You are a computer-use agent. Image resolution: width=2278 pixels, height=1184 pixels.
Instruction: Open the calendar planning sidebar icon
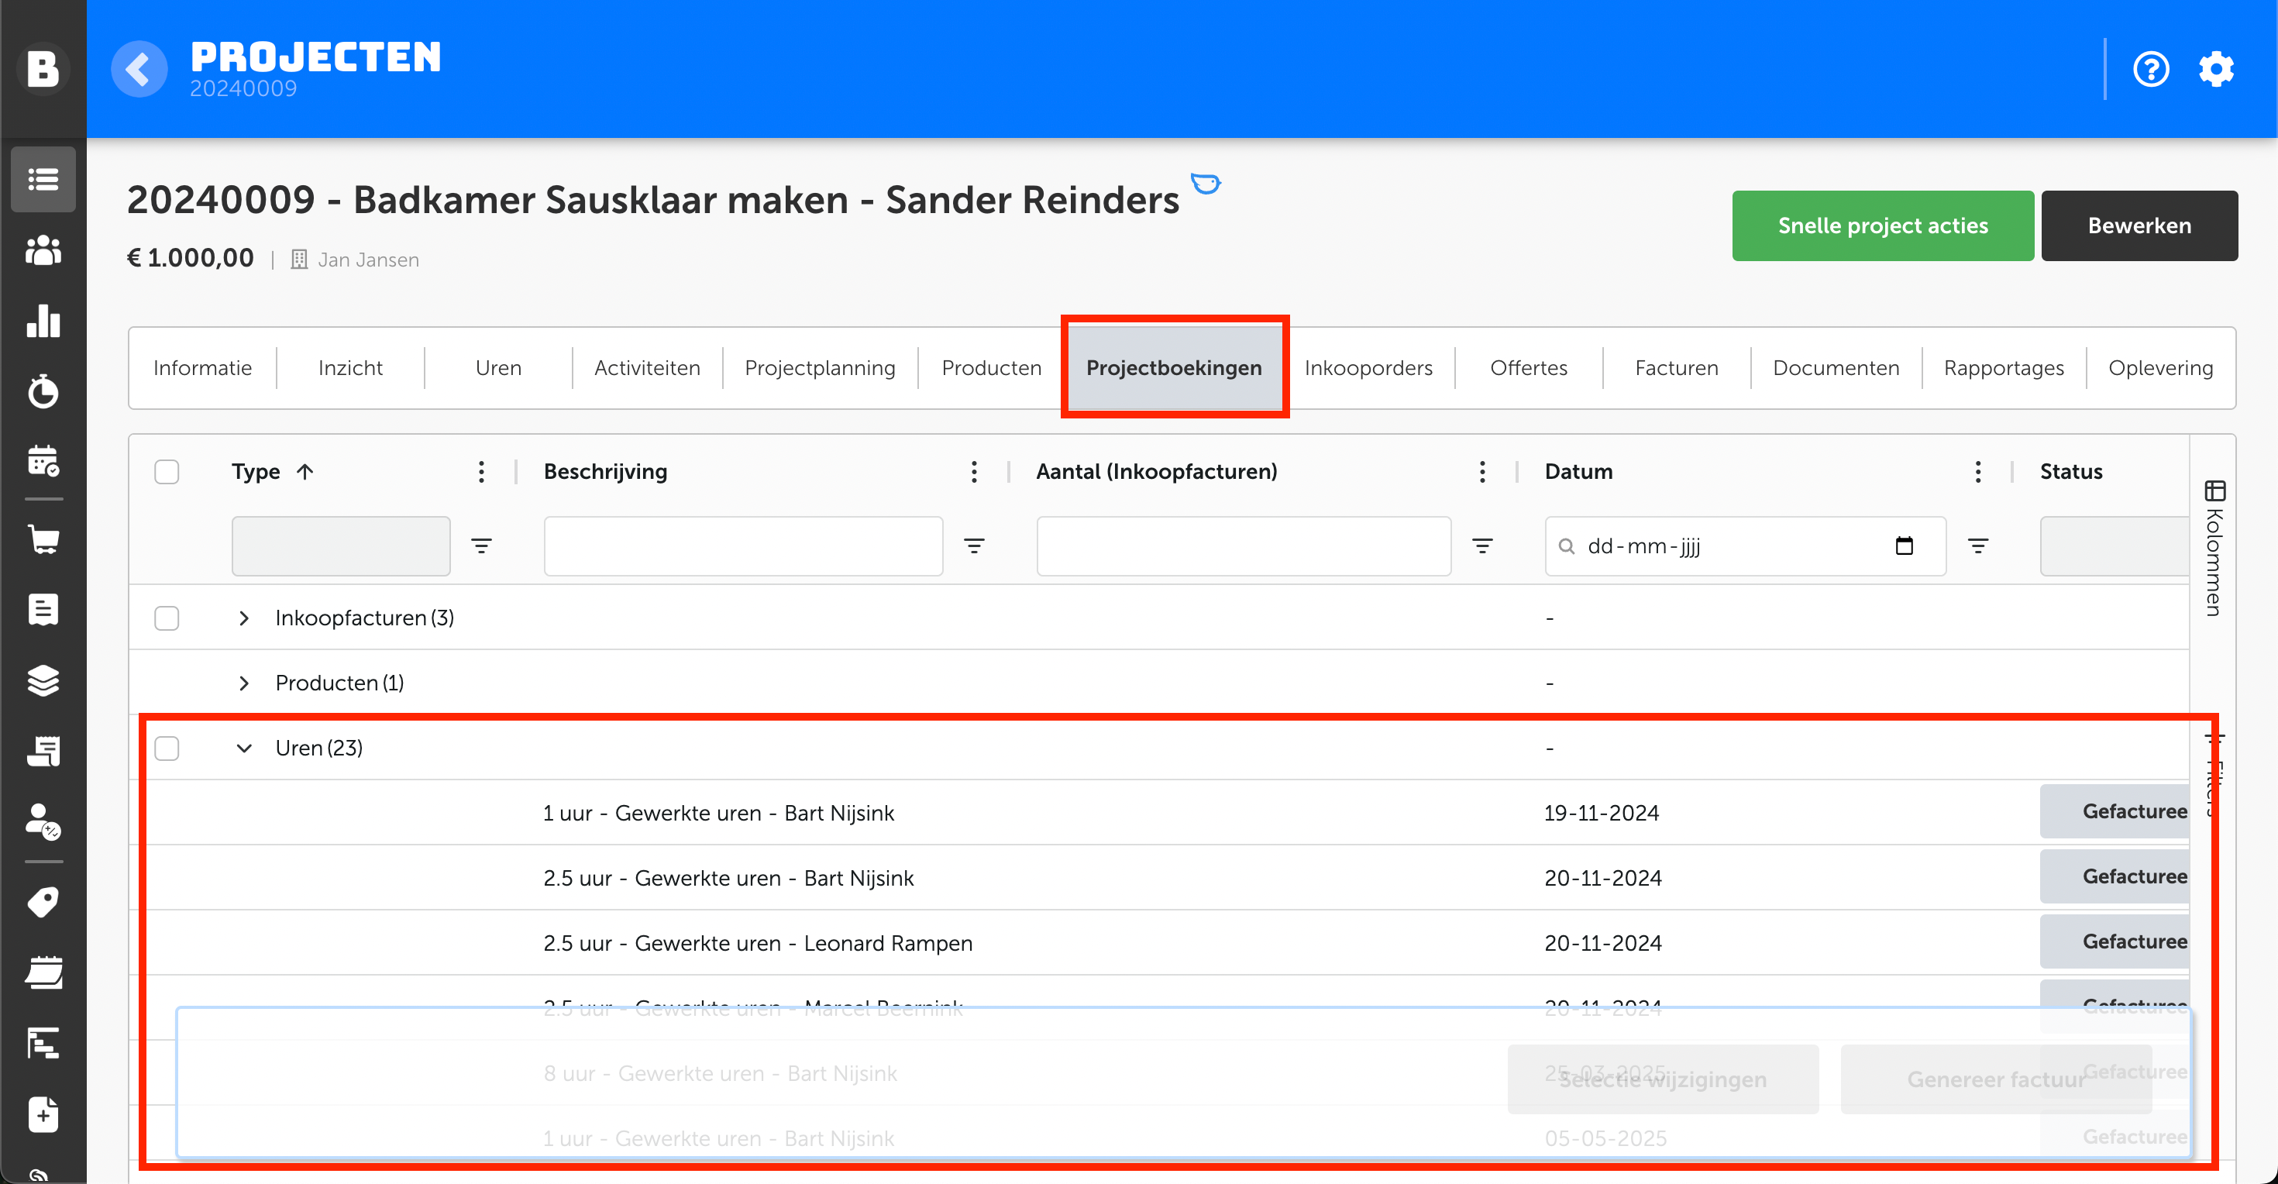[x=43, y=461]
